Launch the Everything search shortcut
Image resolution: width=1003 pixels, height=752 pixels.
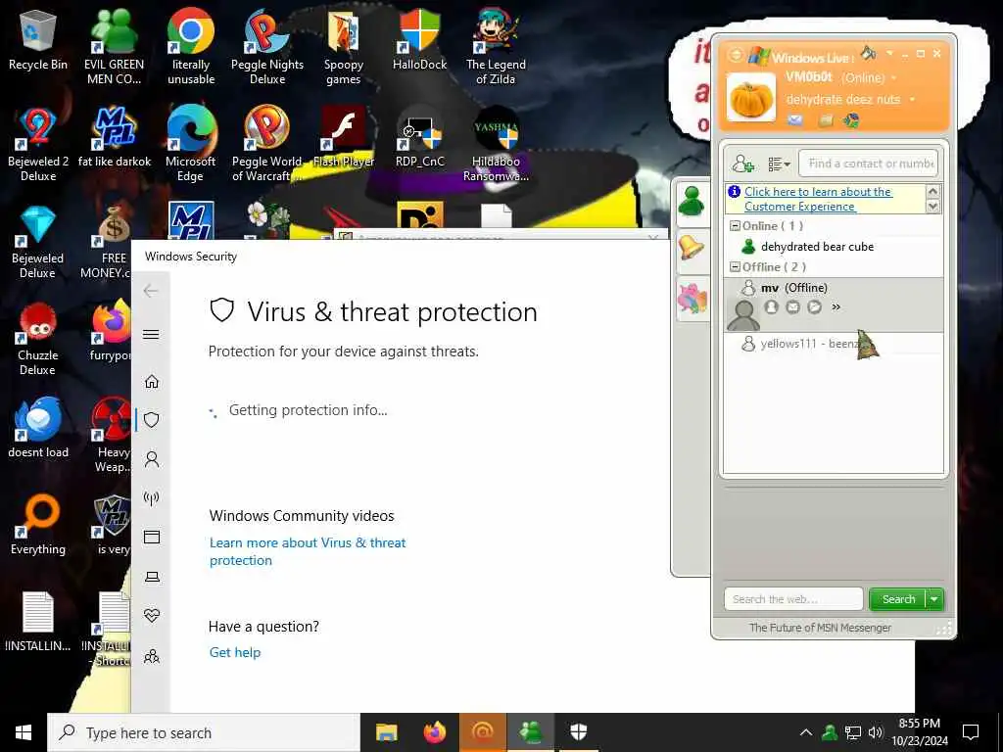click(x=38, y=525)
